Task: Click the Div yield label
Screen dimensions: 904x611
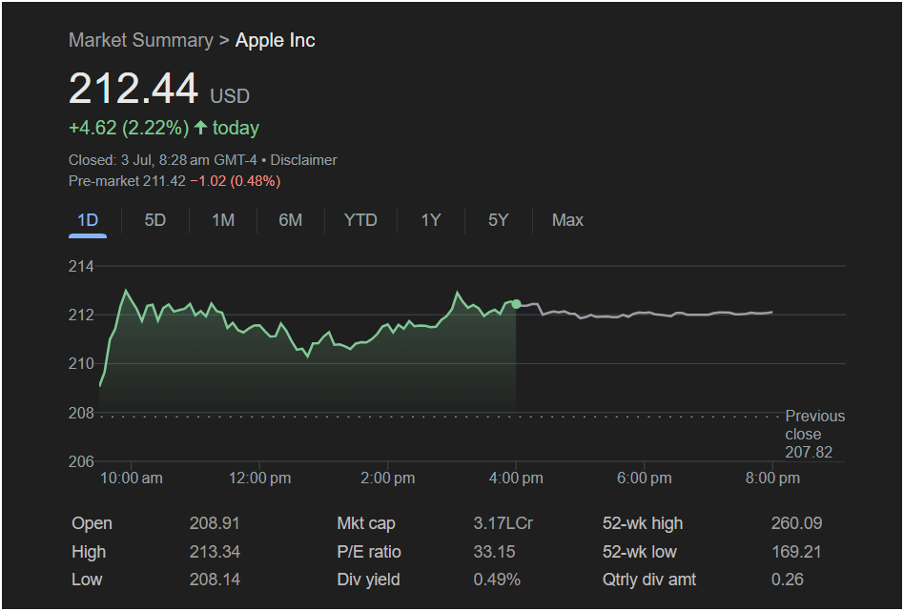Action: (368, 580)
